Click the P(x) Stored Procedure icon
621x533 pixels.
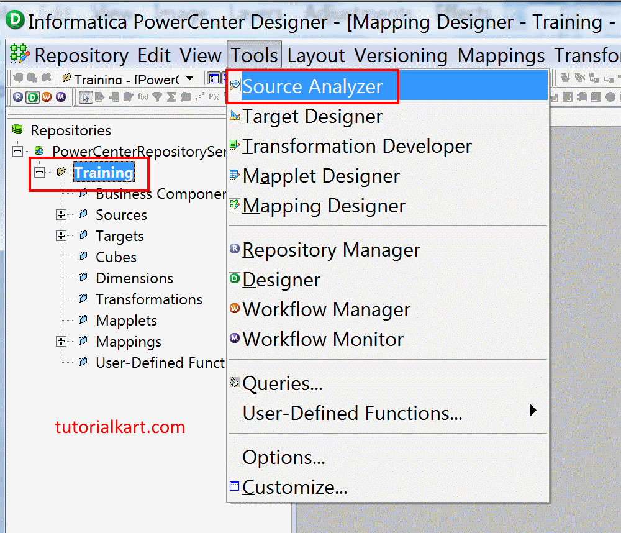coord(214,97)
